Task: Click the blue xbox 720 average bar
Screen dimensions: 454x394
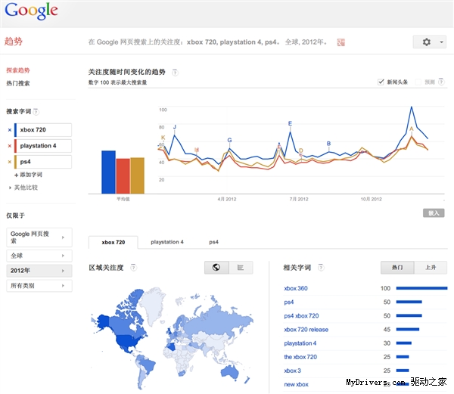Action: click(x=108, y=172)
